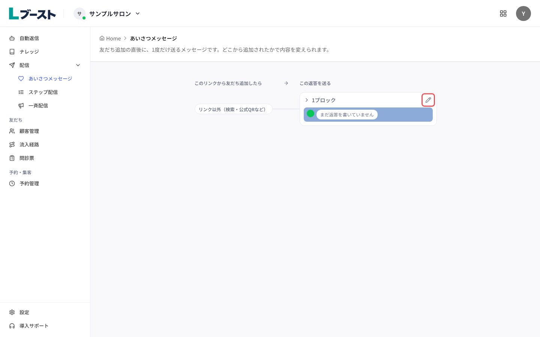This screenshot has height=337, width=540.
Task: Open 自動返信 in the sidebar
Action: pyautogui.click(x=45, y=38)
